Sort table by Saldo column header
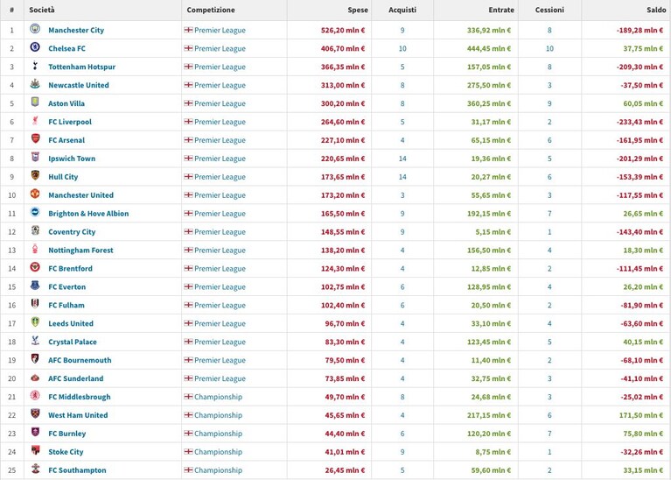This screenshot has width=671, height=480. click(656, 10)
